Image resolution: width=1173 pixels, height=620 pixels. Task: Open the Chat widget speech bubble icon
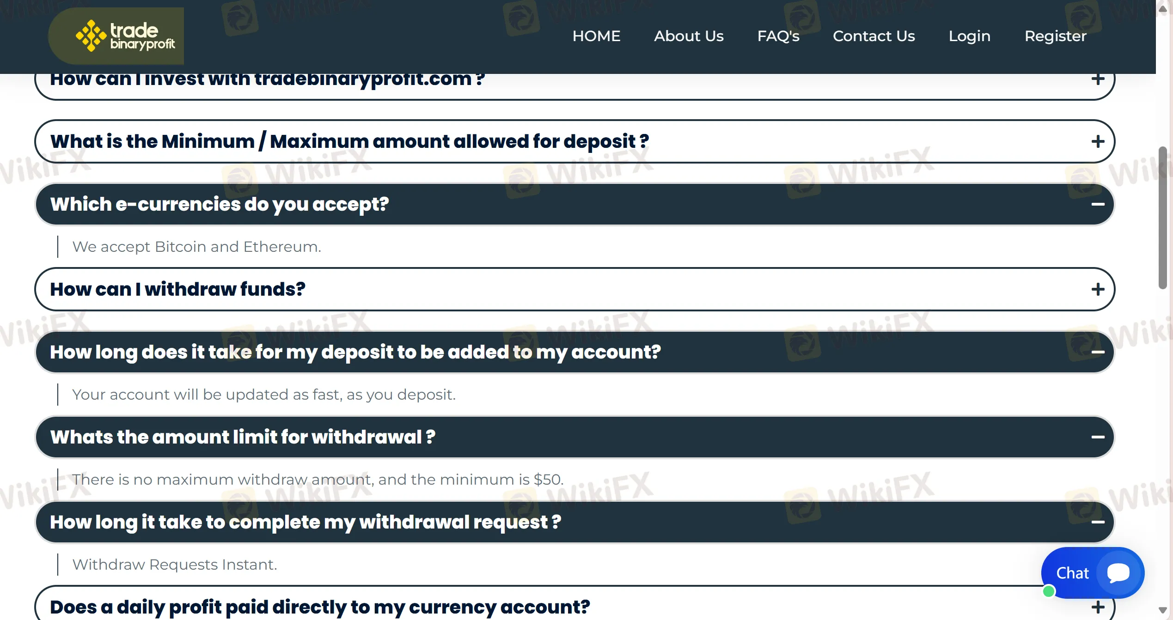(1120, 572)
